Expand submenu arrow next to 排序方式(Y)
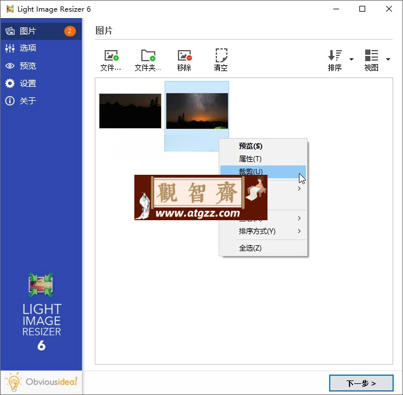403x395 pixels. coord(299,231)
